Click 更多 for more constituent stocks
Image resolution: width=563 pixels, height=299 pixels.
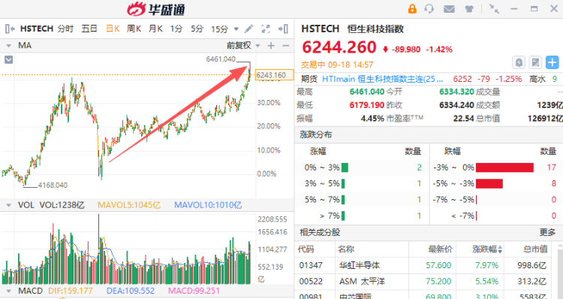tap(547, 233)
